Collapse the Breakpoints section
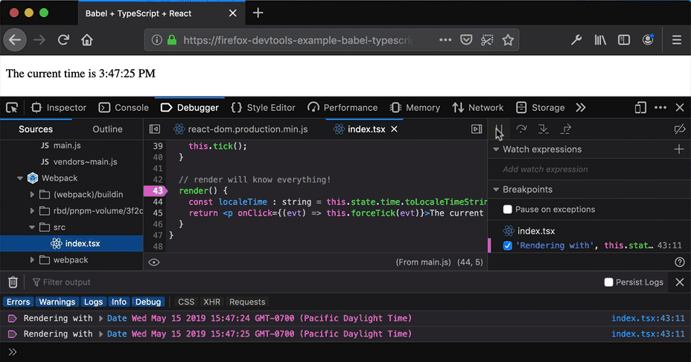Viewport: 691px width, 362px height. click(x=496, y=189)
